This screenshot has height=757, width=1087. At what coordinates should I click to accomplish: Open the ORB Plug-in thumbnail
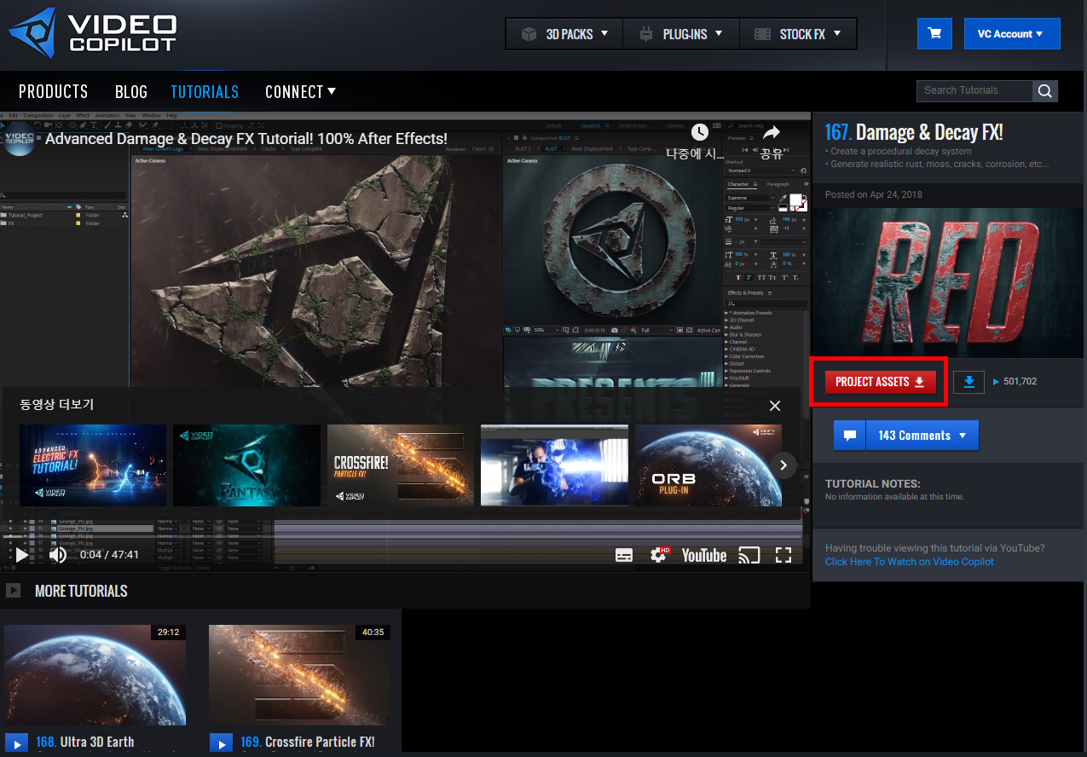(x=708, y=465)
